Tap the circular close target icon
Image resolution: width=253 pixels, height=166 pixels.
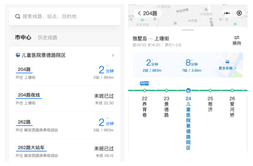click(x=239, y=13)
